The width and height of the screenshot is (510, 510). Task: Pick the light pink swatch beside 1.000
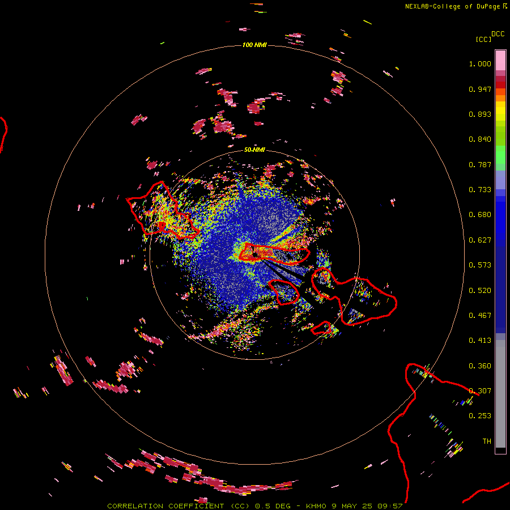click(x=500, y=61)
